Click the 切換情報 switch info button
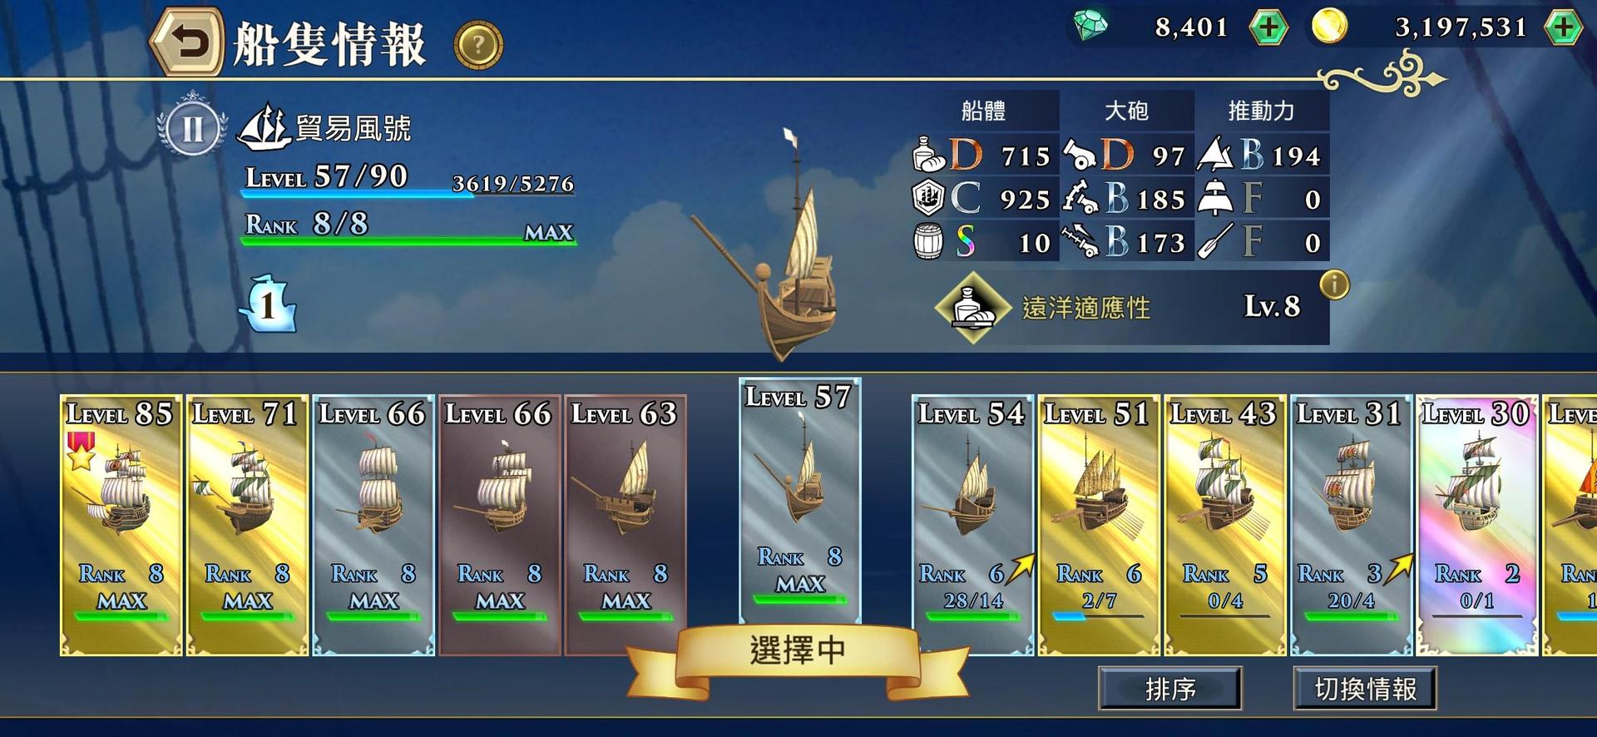The image size is (1597, 737). click(x=1365, y=688)
